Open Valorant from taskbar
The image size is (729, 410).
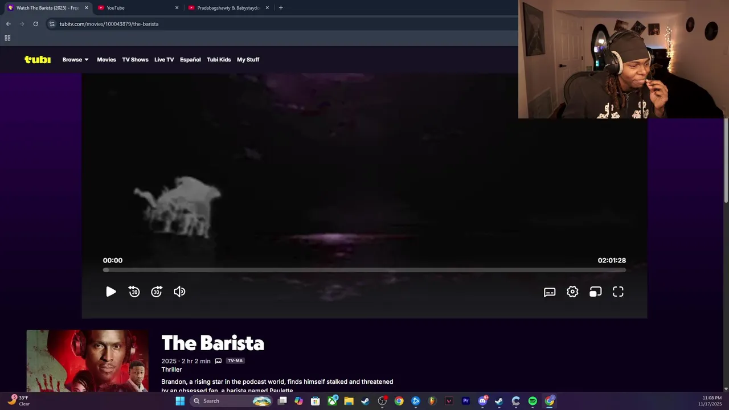(449, 401)
